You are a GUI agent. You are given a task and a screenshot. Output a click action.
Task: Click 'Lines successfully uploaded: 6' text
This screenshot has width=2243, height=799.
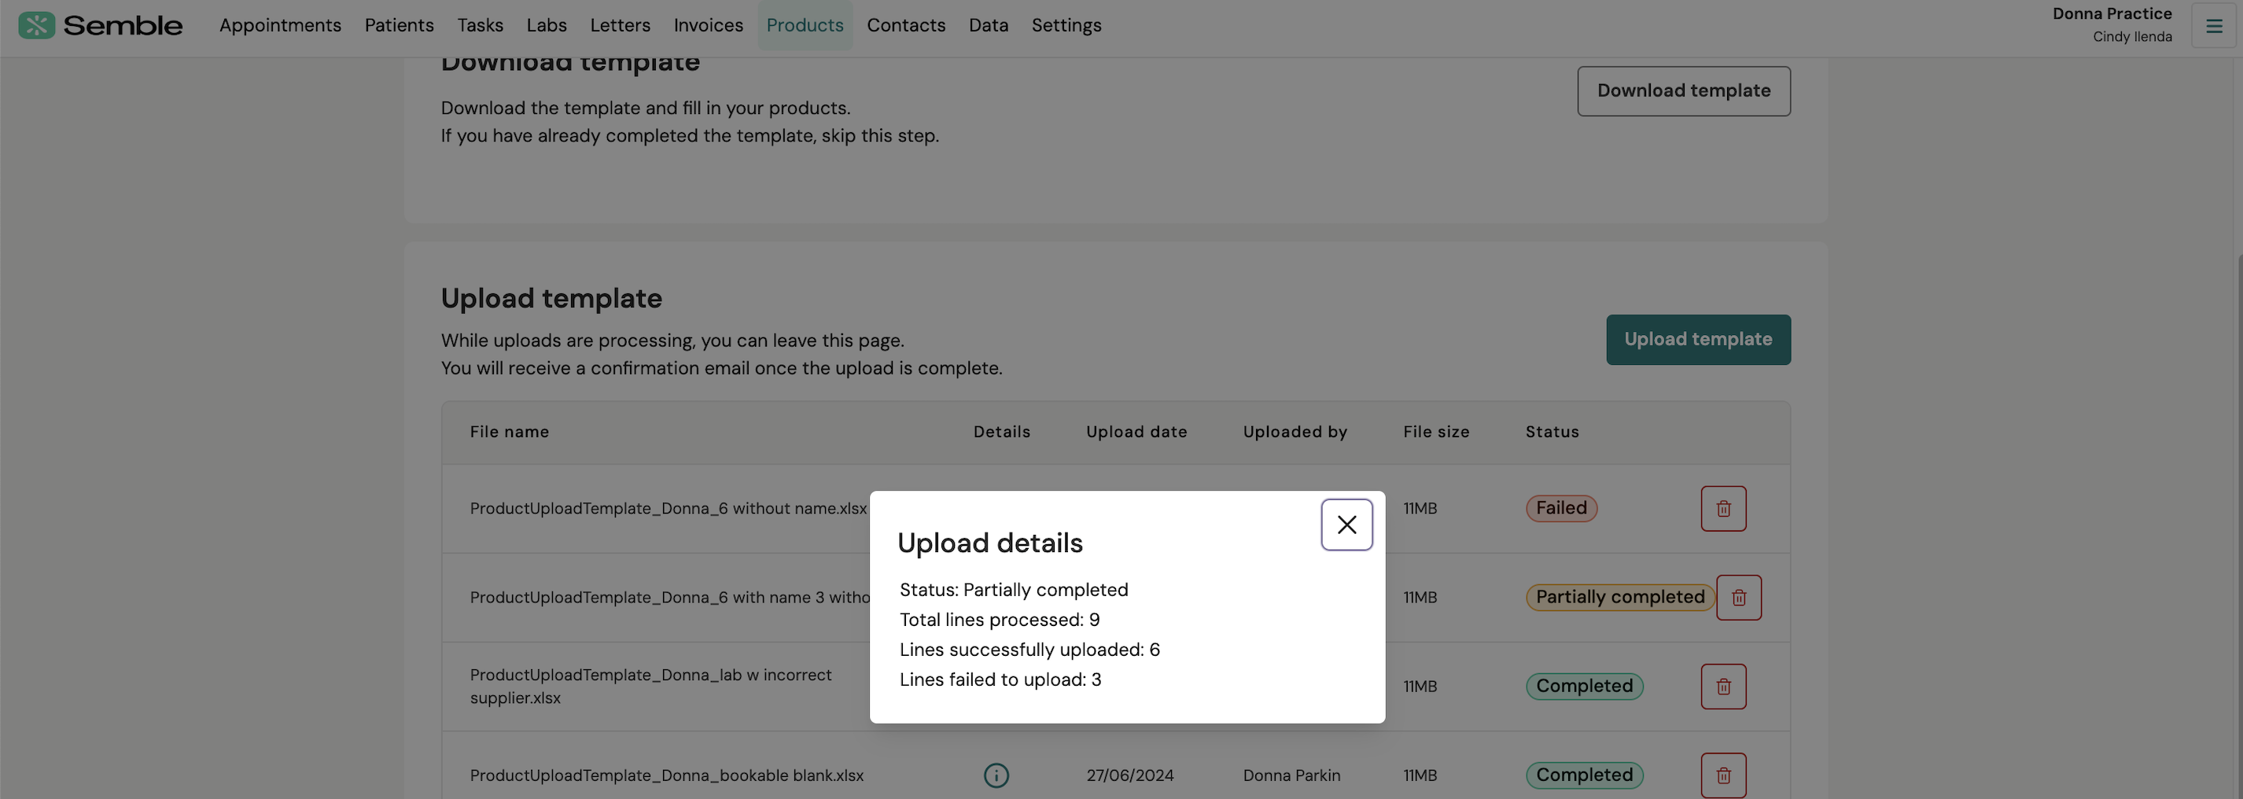tap(1029, 650)
